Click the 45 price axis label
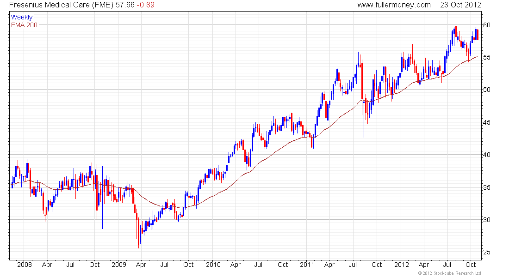 click(487, 122)
